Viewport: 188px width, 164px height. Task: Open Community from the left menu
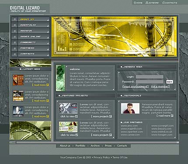click(34, 42)
